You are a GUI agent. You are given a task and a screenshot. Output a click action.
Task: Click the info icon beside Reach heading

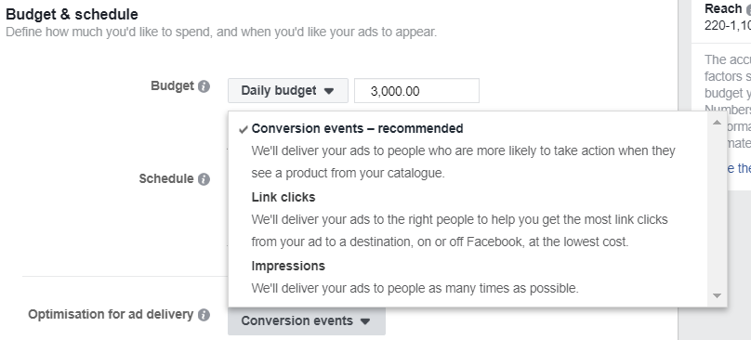coord(748,9)
